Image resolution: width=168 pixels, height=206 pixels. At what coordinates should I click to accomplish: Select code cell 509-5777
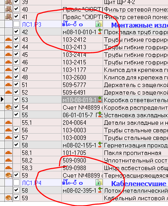pos(82,85)
